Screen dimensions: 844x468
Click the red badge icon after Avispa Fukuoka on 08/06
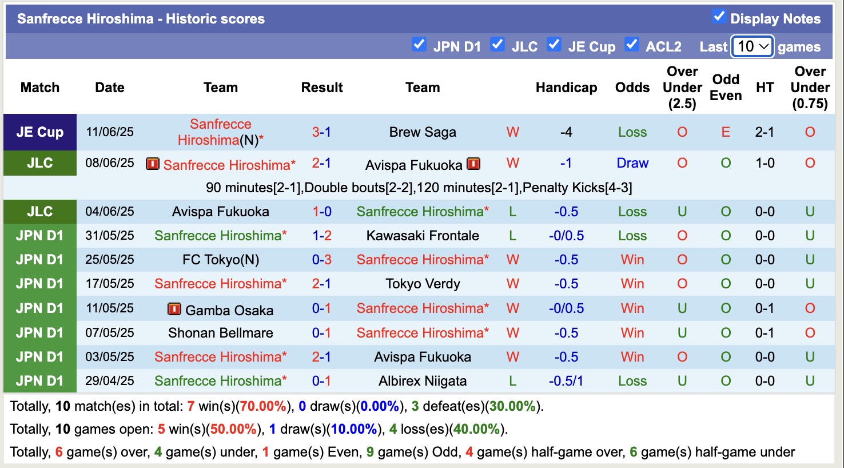[473, 164]
